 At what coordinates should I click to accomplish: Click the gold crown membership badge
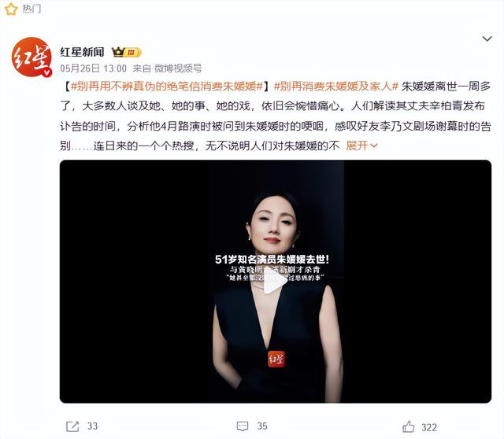[126, 52]
